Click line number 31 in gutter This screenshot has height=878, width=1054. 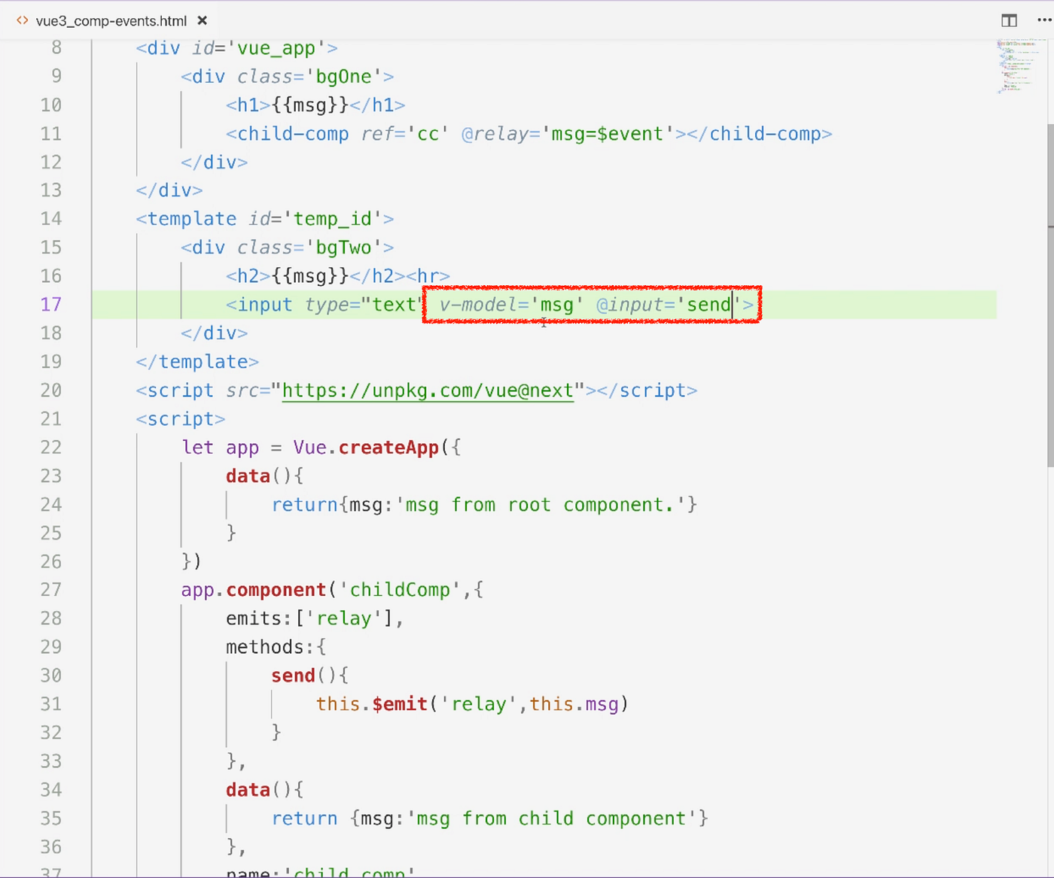point(51,704)
